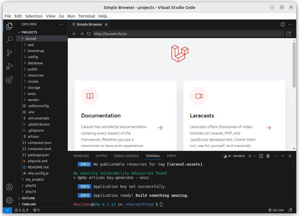299x216 pixels.
Task: Open notifications bell in status bar
Action: pyautogui.click(x=290, y=210)
